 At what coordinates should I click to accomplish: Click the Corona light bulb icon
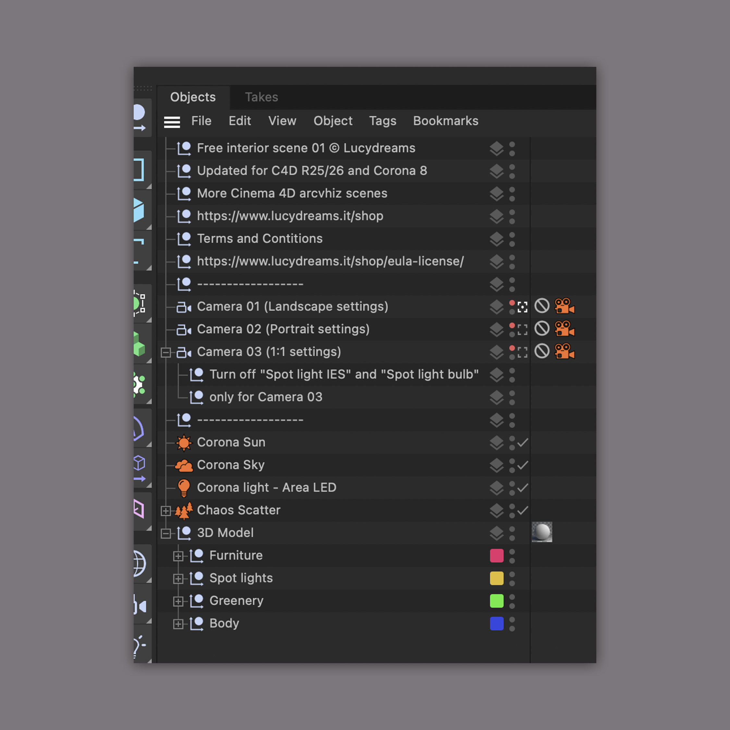[184, 487]
